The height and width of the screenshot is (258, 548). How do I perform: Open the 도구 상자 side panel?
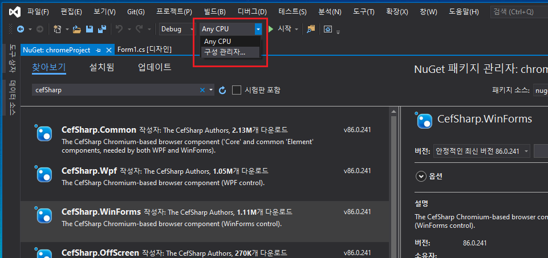[x=12, y=58]
